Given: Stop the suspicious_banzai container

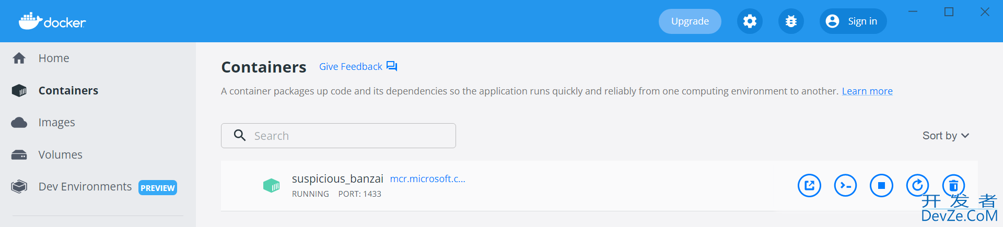Looking at the screenshot, I should click(x=881, y=185).
